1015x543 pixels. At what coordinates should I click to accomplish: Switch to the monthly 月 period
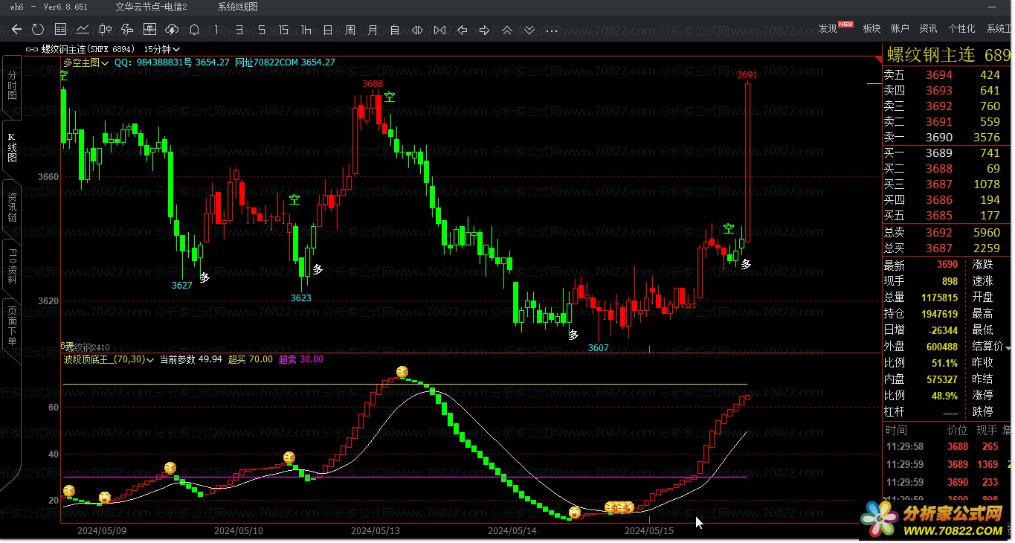pyautogui.click(x=373, y=30)
